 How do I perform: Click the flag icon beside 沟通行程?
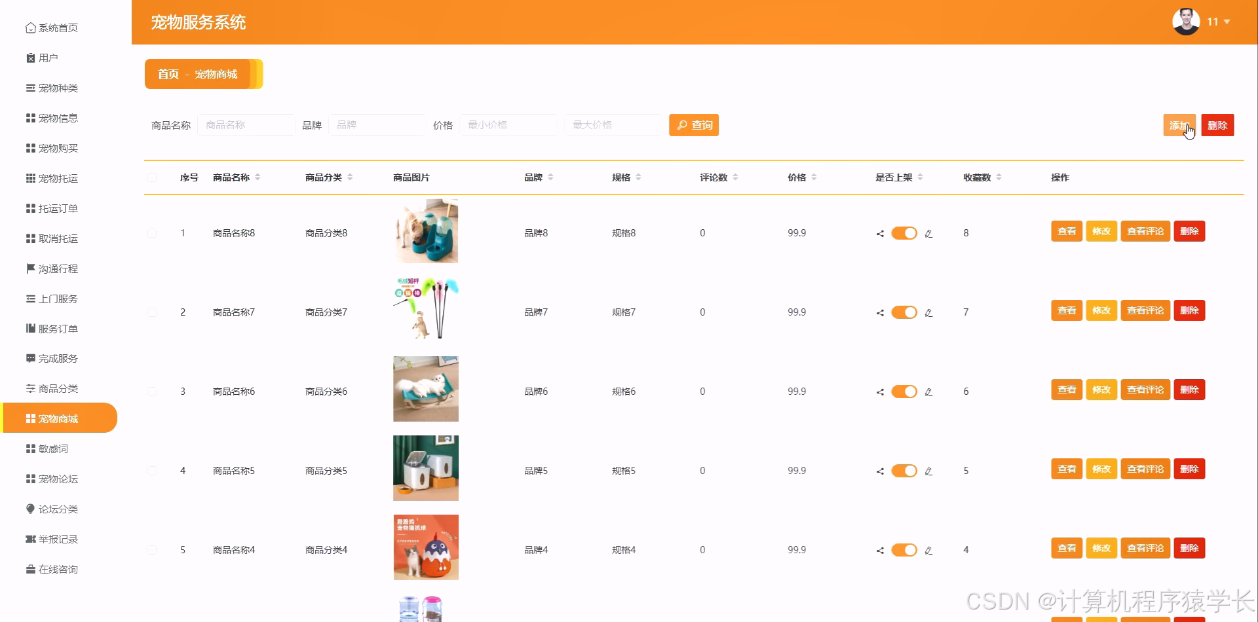coord(30,268)
